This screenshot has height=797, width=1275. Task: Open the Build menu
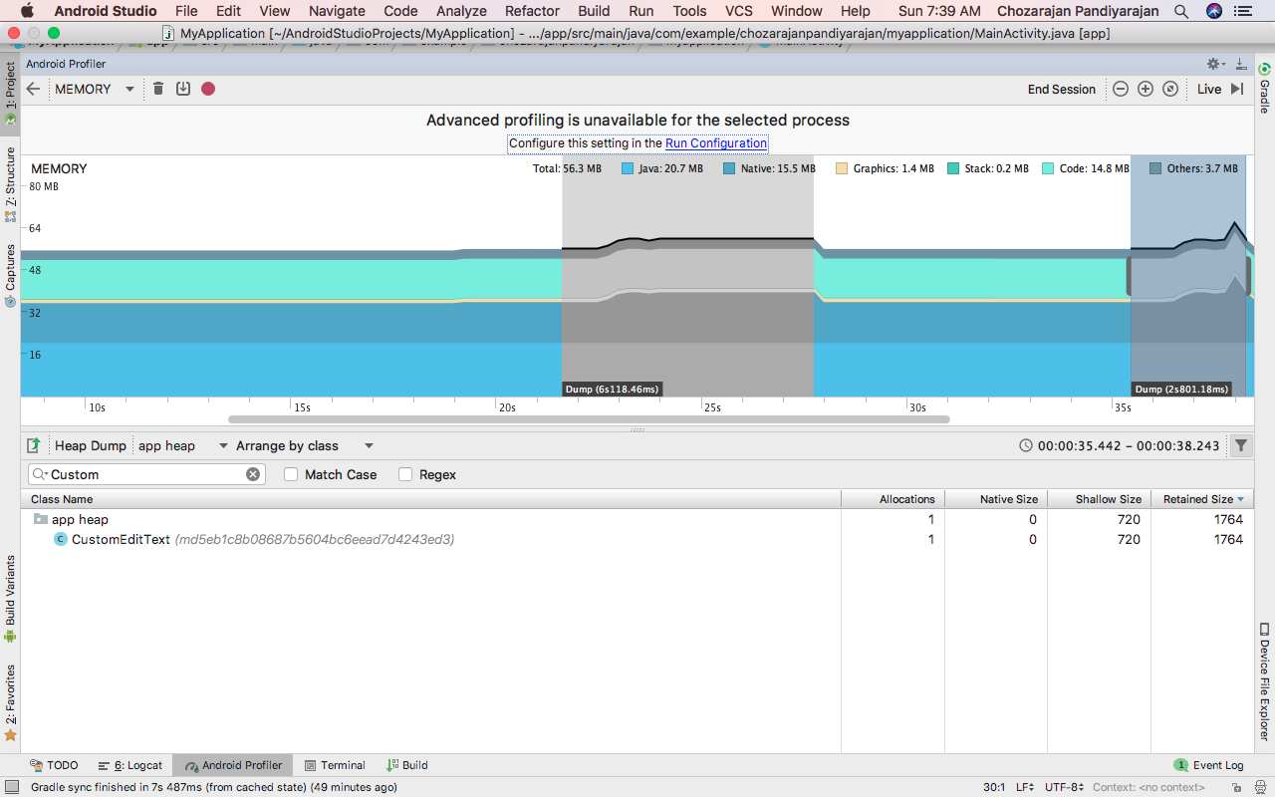coord(594,11)
